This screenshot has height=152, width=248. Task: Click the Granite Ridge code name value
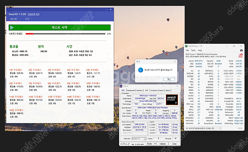point(140,98)
